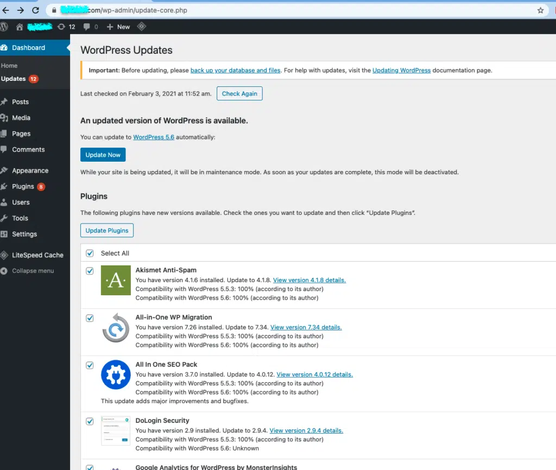Click the home icon in the admin bar
Image resolution: width=556 pixels, height=470 pixels.
[20, 27]
